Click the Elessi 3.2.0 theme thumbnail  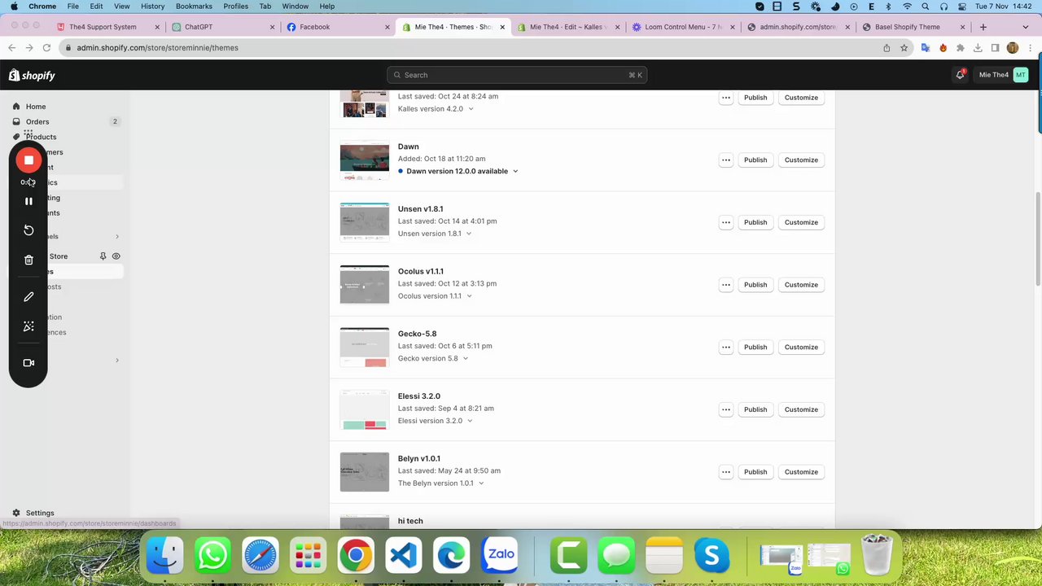click(x=365, y=410)
